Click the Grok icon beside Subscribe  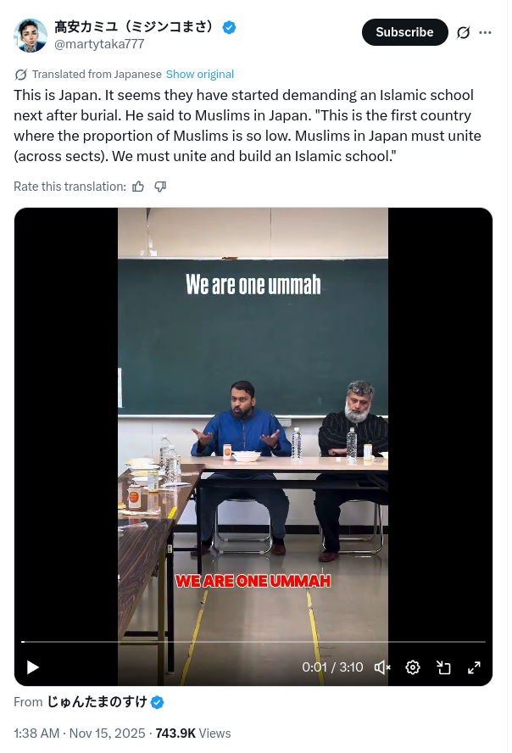(463, 33)
